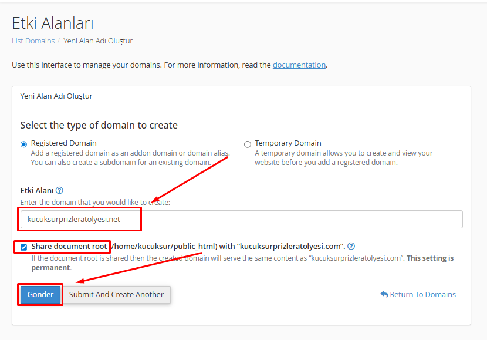This screenshot has height=340, width=487.
Task: Click the Select the type of domain heading
Action: tap(99, 125)
